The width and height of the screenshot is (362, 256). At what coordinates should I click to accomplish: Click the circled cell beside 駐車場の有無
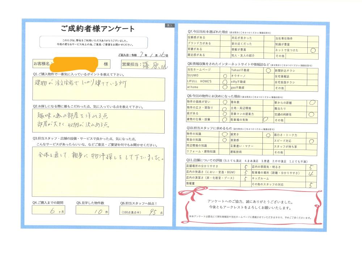tap(268, 119)
